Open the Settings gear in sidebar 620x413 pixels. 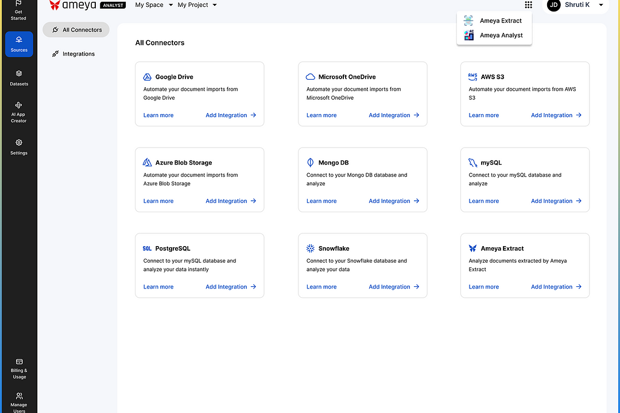pos(19,146)
